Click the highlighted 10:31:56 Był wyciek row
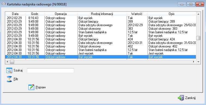 pos(101,57)
